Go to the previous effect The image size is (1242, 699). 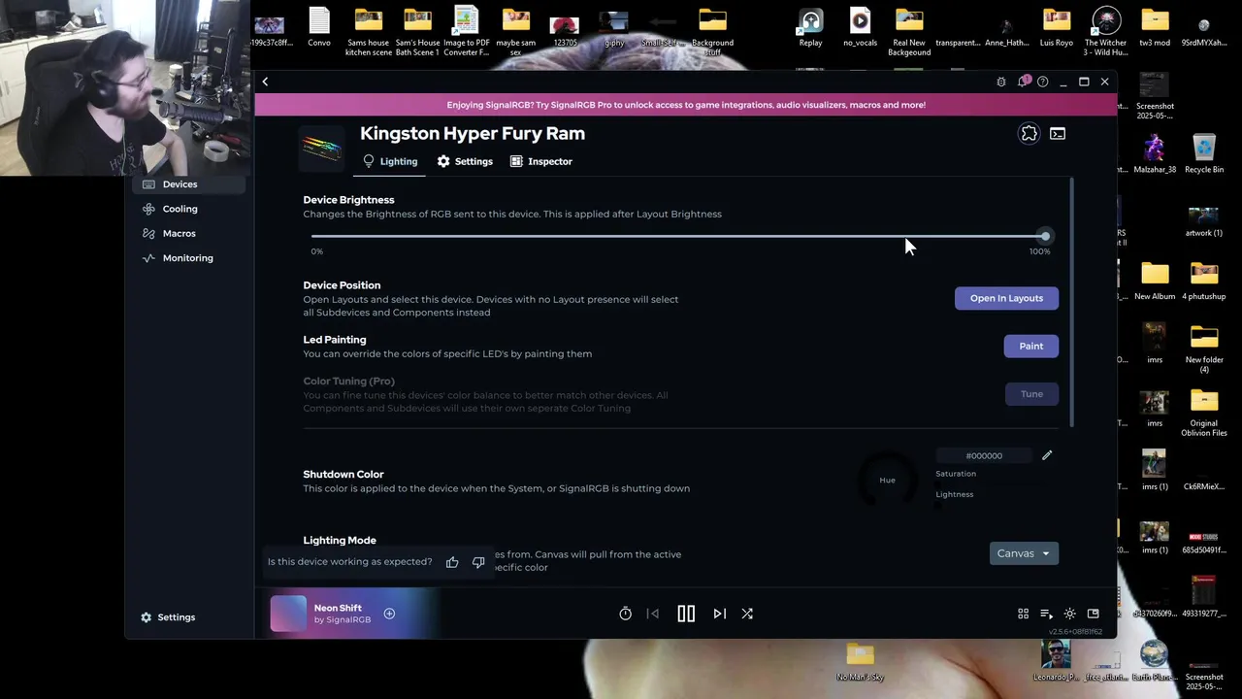[x=653, y=614]
